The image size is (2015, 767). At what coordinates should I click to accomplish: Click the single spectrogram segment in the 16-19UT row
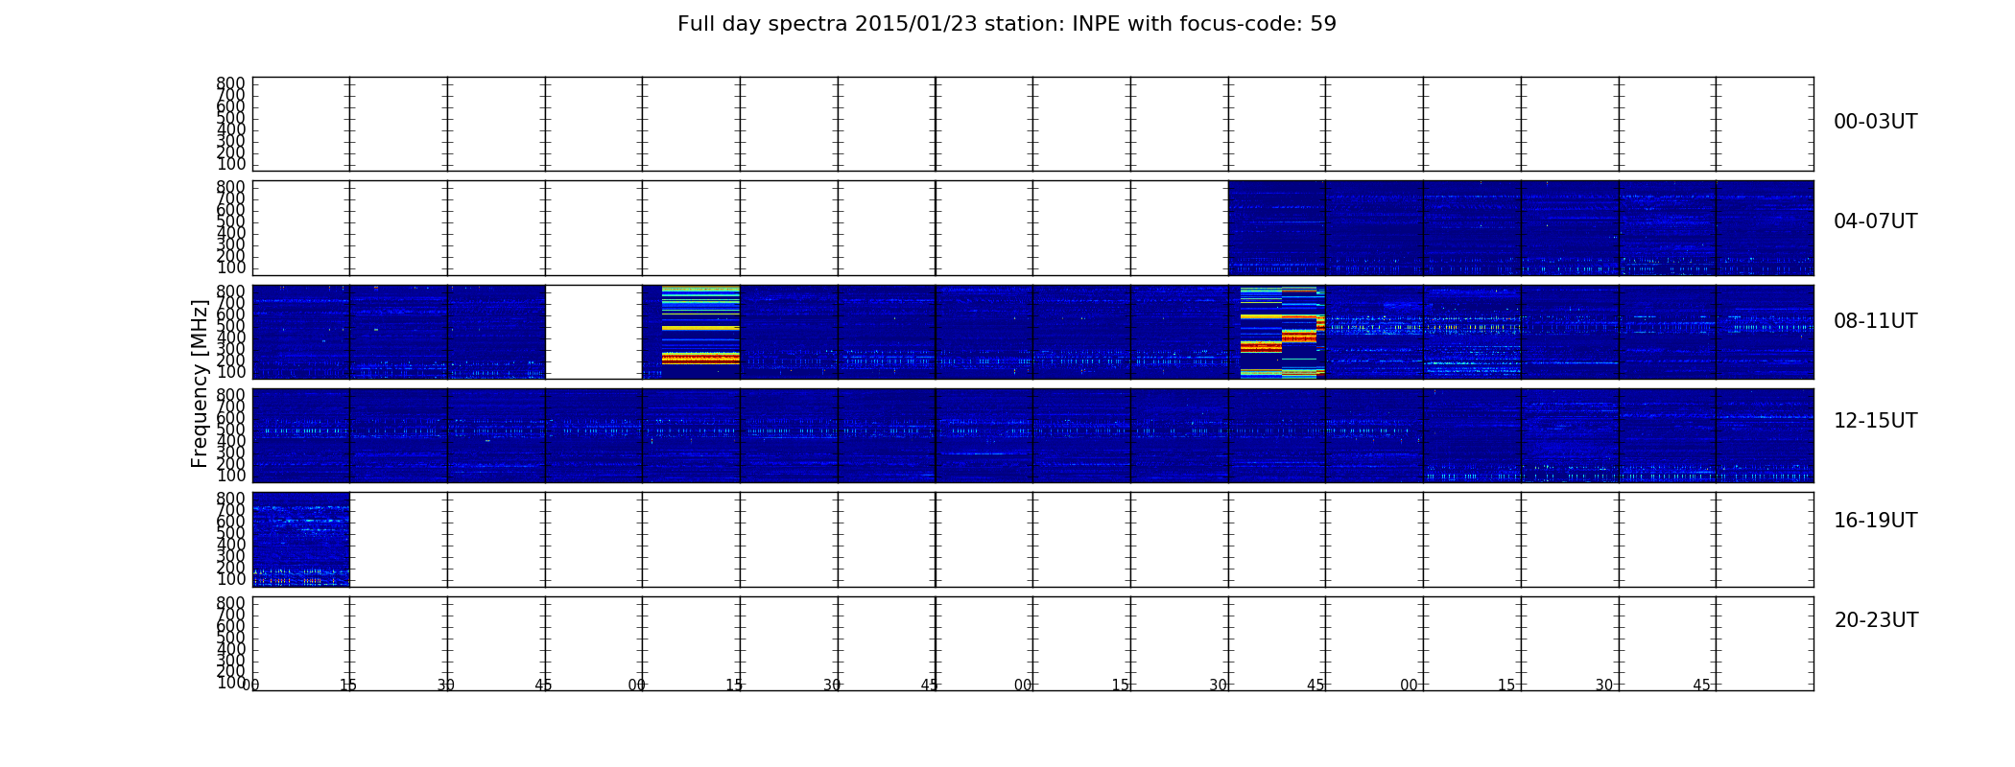(301, 540)
